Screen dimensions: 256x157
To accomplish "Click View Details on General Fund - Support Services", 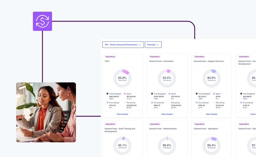I will click(211, 114).
